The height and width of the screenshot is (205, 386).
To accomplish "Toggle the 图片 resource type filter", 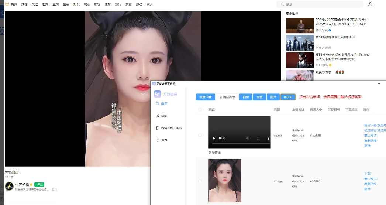I will [273, 97].
